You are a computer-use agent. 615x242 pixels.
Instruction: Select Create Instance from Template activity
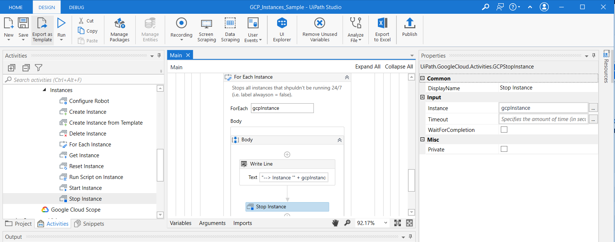[106, 123]
